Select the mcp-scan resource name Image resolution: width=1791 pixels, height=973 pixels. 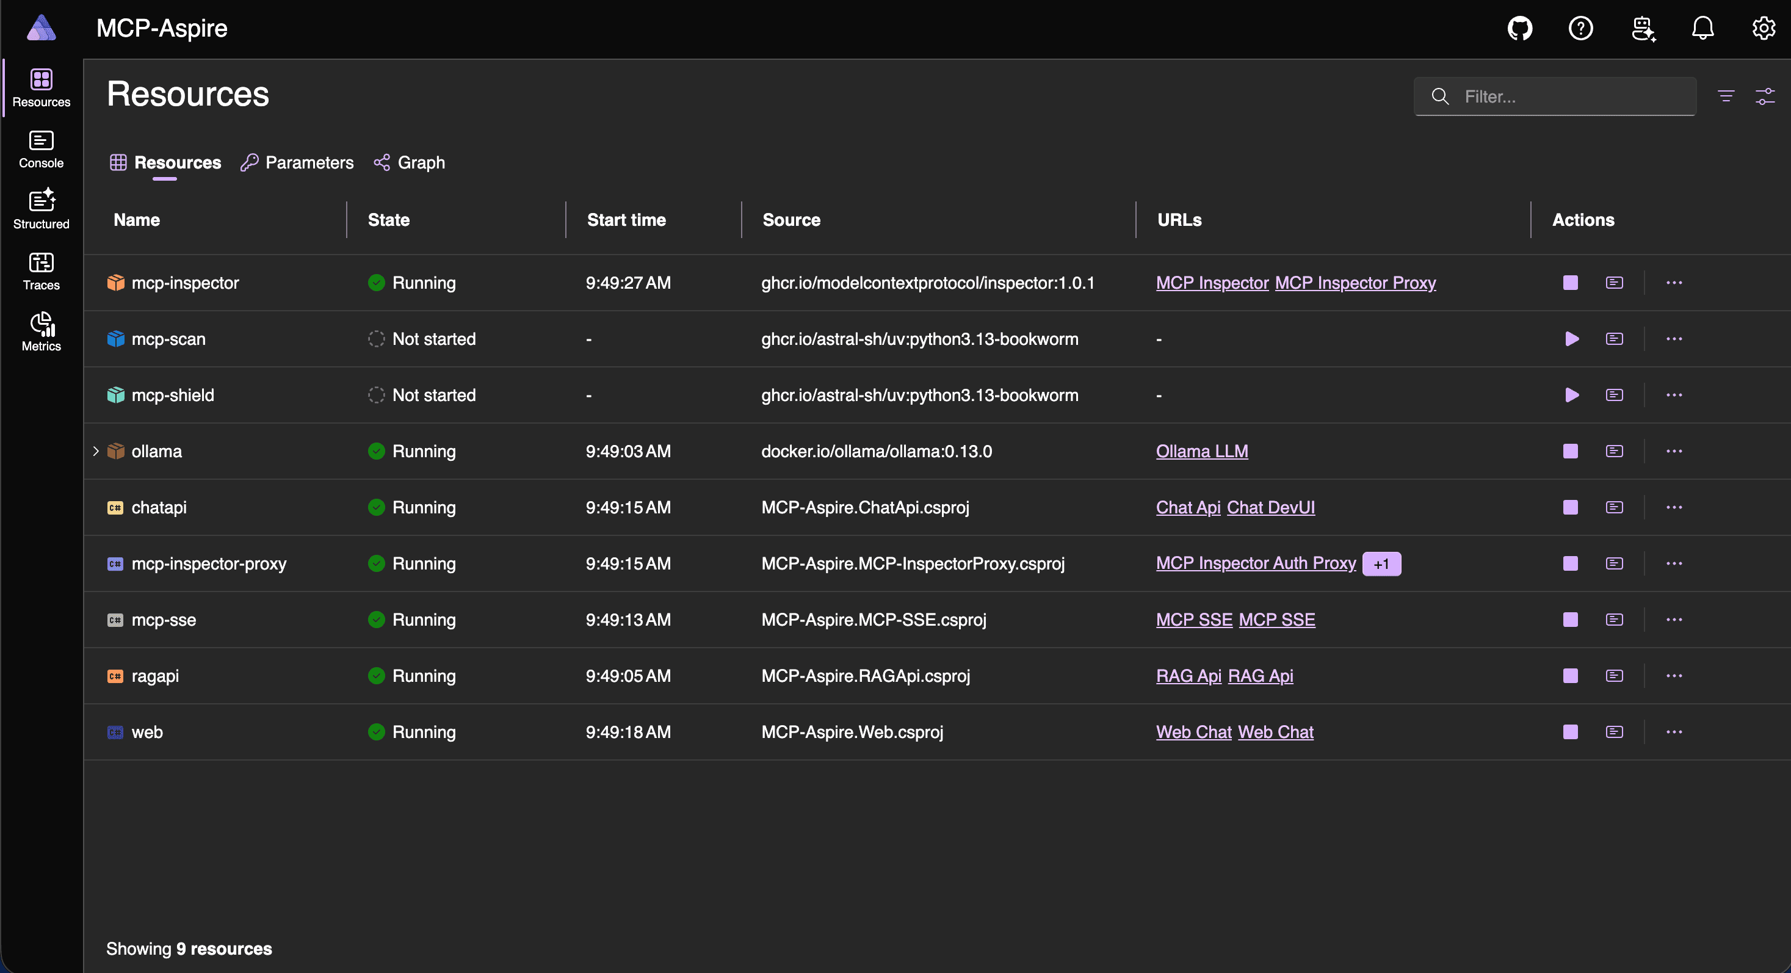pos(169,339)
